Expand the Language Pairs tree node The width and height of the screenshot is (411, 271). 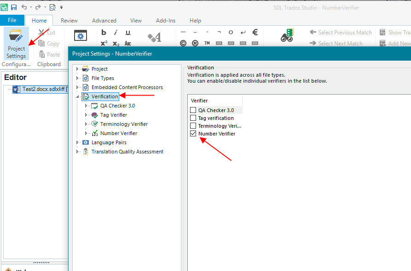pyautogui.click(x=77, y=142)
